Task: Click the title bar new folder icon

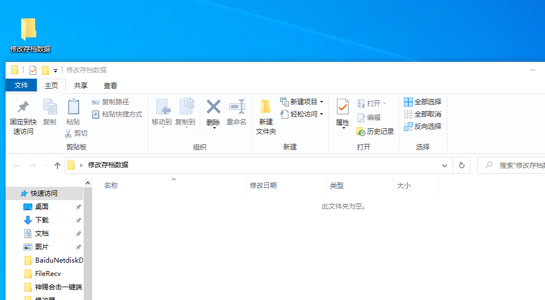Action: [x=45, y=70]
